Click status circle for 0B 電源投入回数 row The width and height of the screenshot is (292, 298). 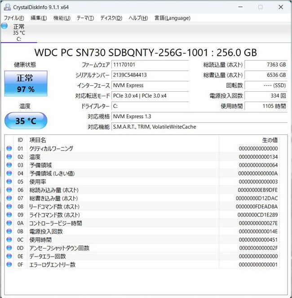click(x=9, y=231)
